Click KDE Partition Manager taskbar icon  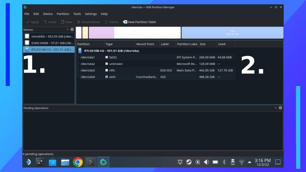tap(103, 162)
